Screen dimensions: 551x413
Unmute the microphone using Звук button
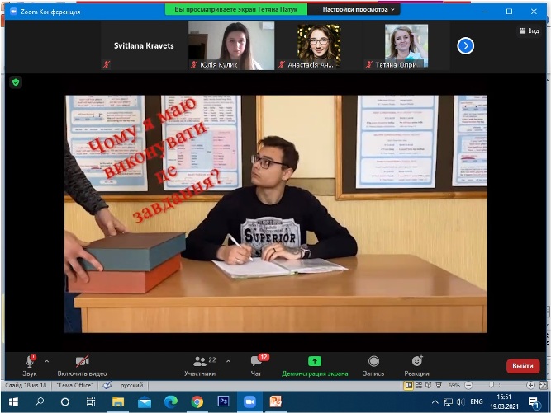[30, 364]
